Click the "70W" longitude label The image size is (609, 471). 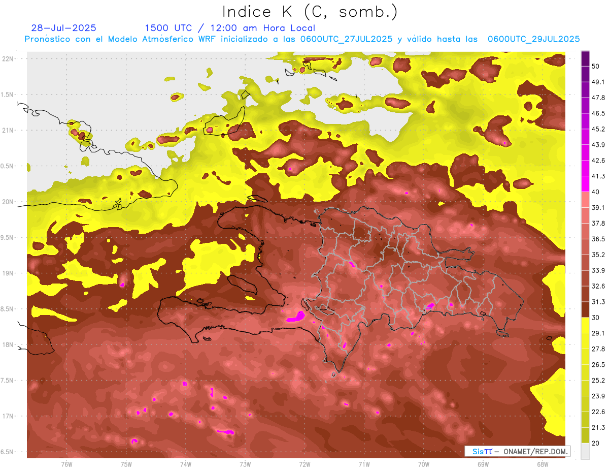424,464
